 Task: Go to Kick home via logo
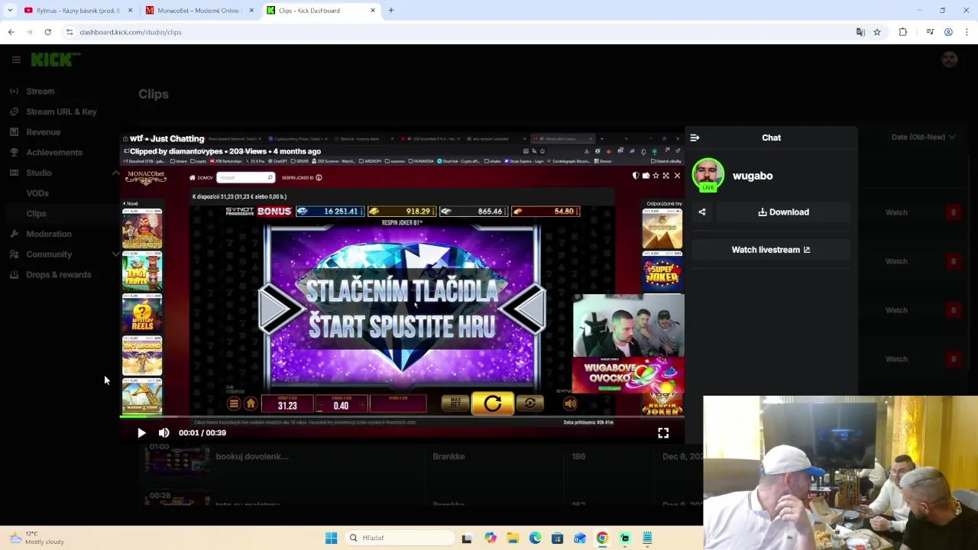coord(56,60)
